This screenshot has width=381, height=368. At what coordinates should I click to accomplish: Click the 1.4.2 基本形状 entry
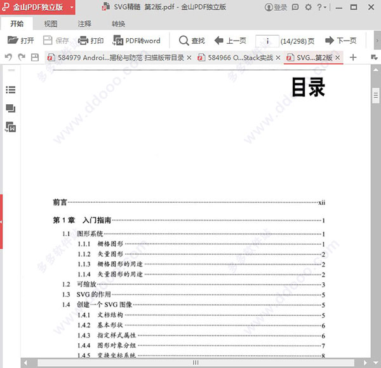pyautogui.click(x=201, y=325)
